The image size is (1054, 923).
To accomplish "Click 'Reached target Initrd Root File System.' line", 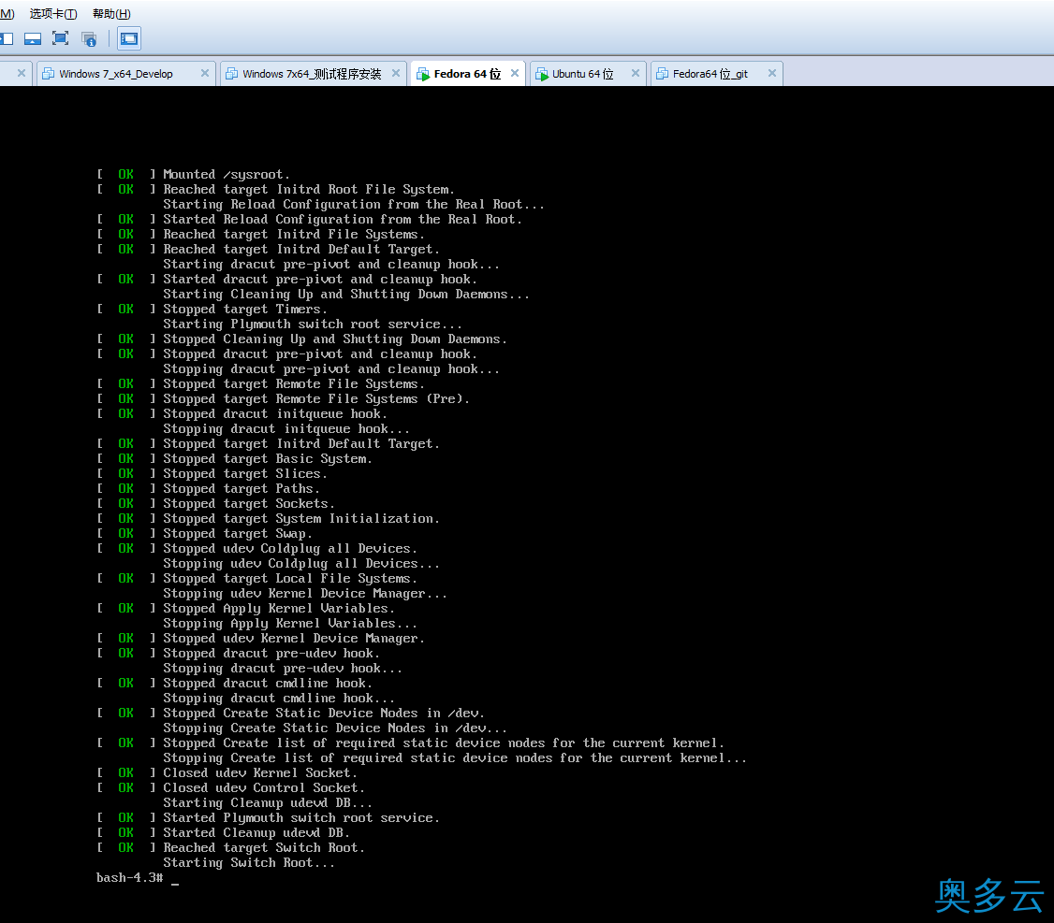I will click(309, 190).
